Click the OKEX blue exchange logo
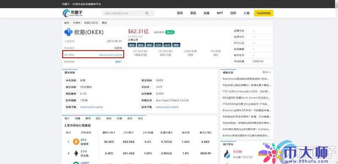 click(68, 32)
